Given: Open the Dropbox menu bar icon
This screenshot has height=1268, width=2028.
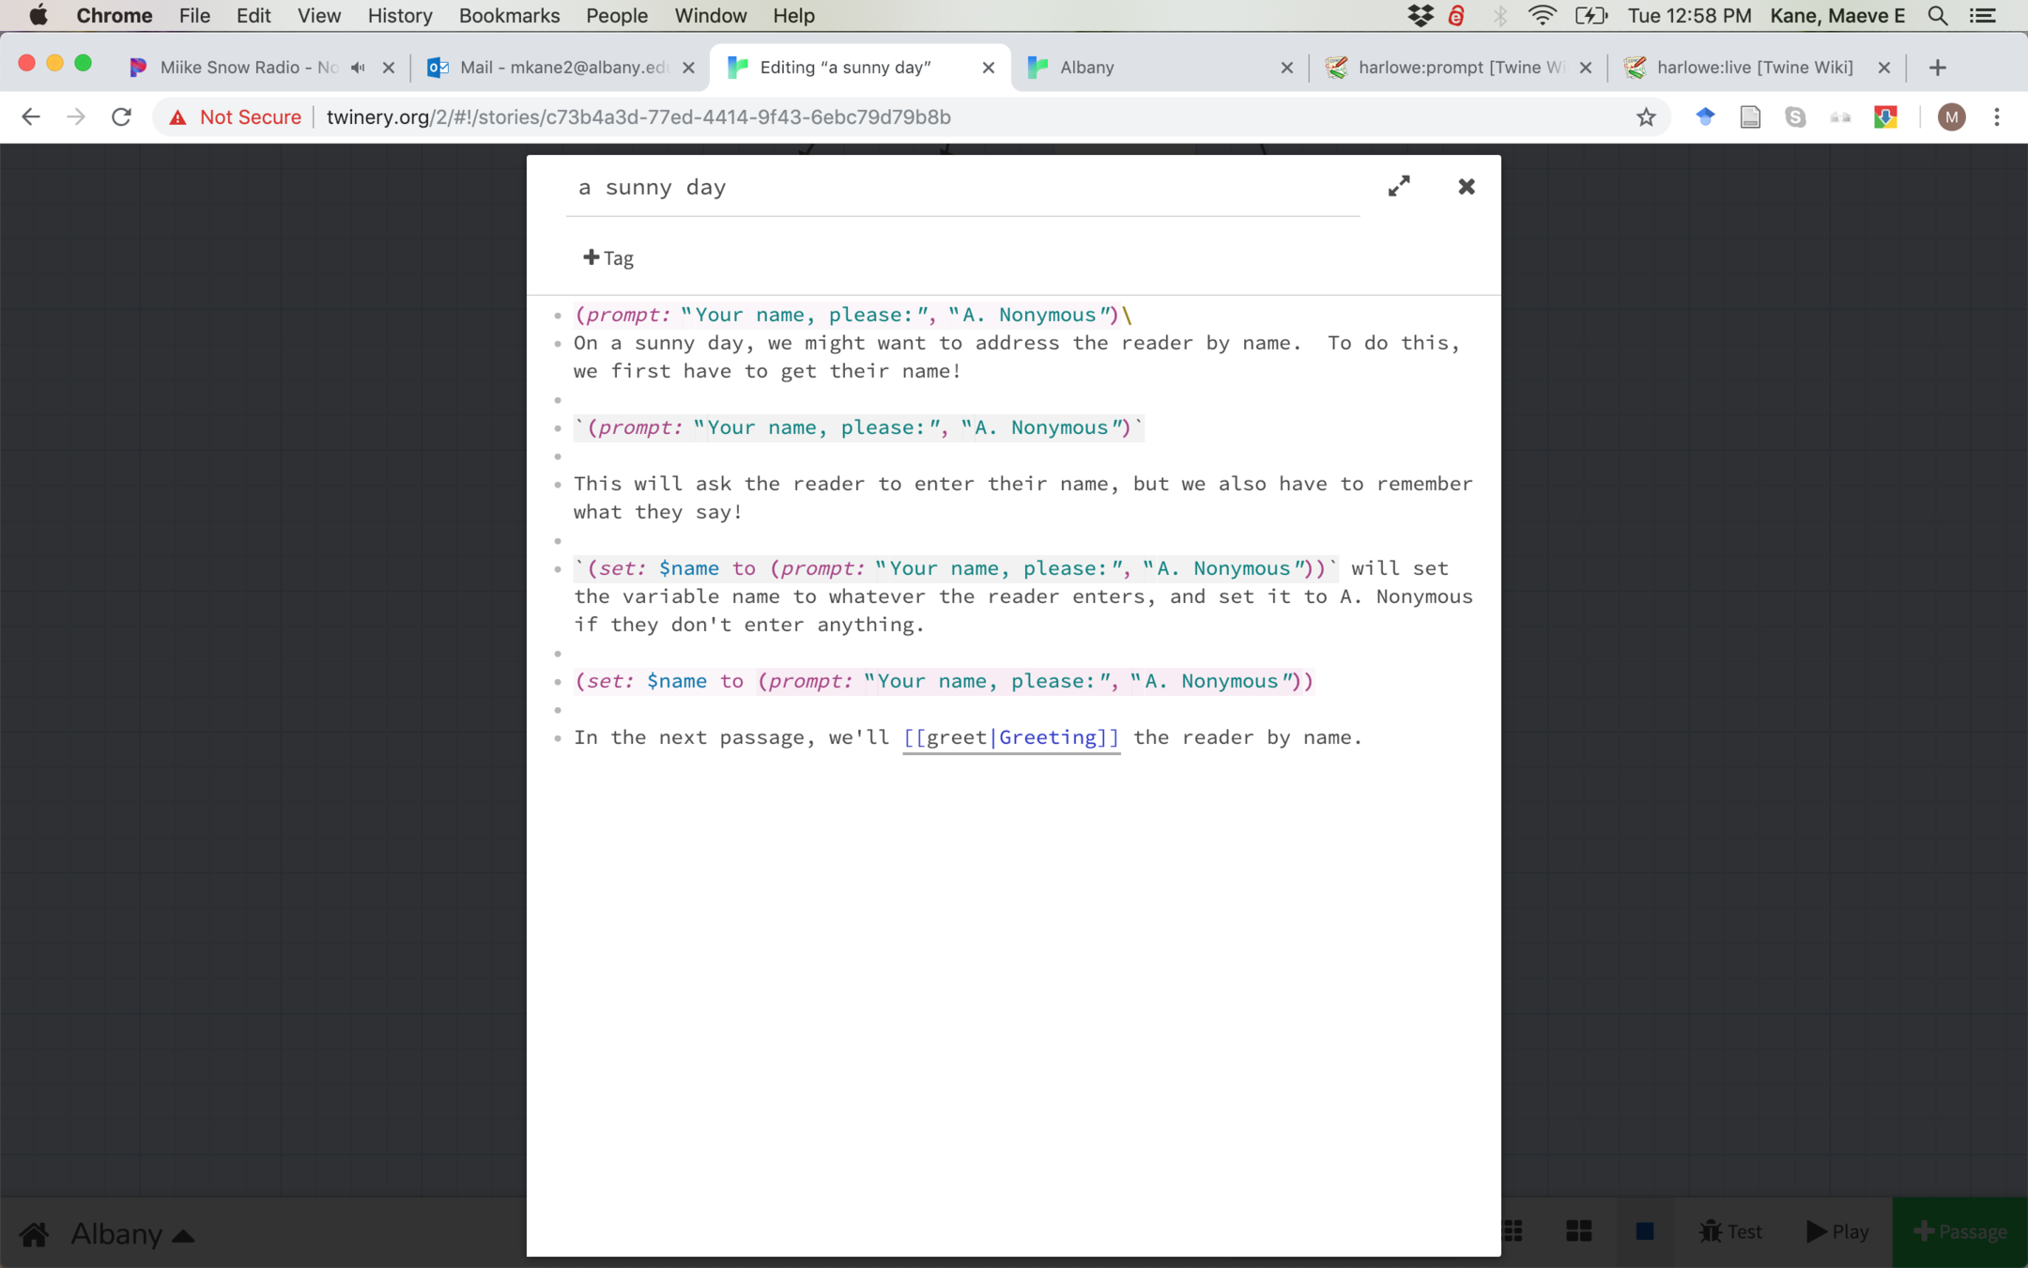Looking at the screenshot, I should click(1420, 16).
